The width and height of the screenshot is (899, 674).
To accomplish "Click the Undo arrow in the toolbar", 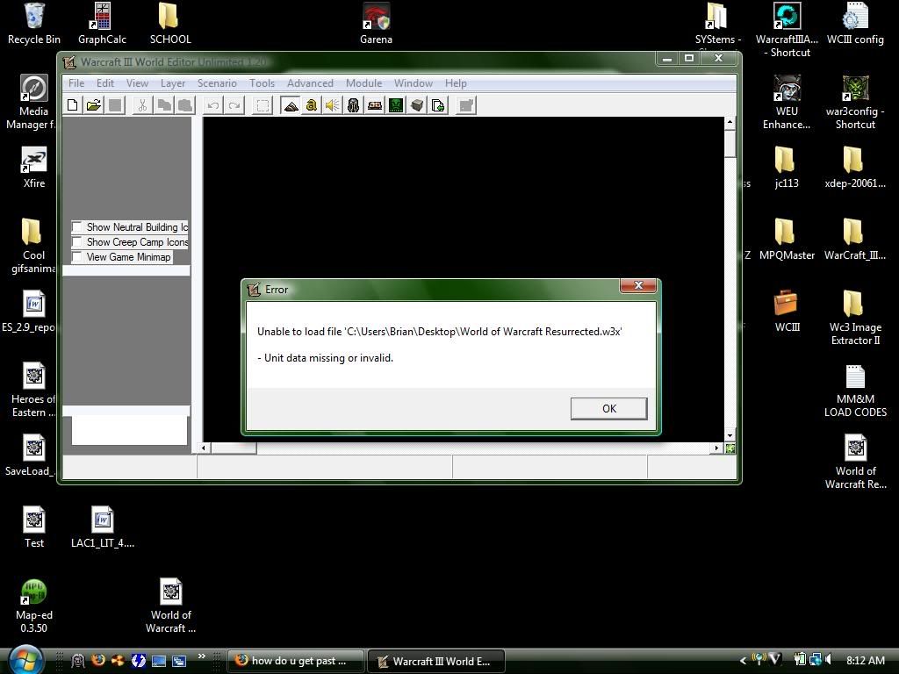I will coord(213,105).
